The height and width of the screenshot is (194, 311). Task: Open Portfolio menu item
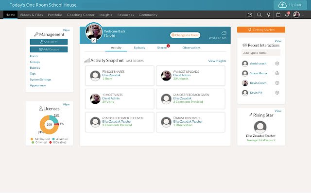55,15
